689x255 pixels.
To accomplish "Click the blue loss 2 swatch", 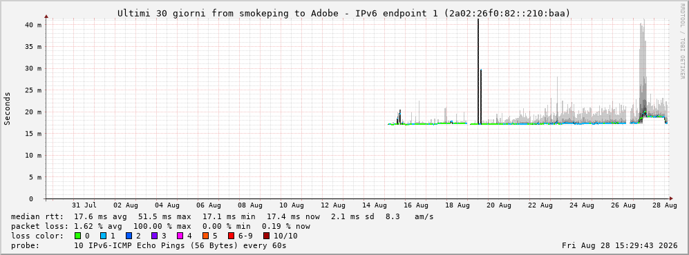I will click(x=129, y=236).
